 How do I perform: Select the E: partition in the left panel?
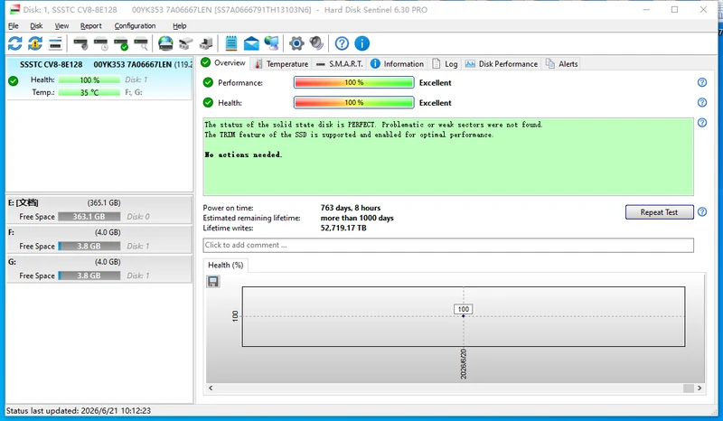pos(99,210)
